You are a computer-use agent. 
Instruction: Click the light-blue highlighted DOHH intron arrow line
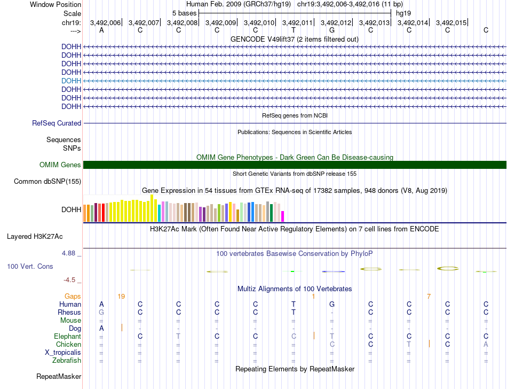[x=295, y=81]
